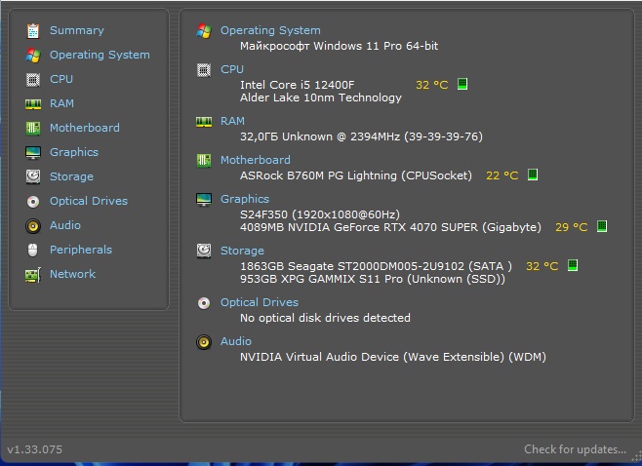Click the Storage drive icon in sidebar
Image resolution: width=642 pixels, height=466 pixels.
33,177
